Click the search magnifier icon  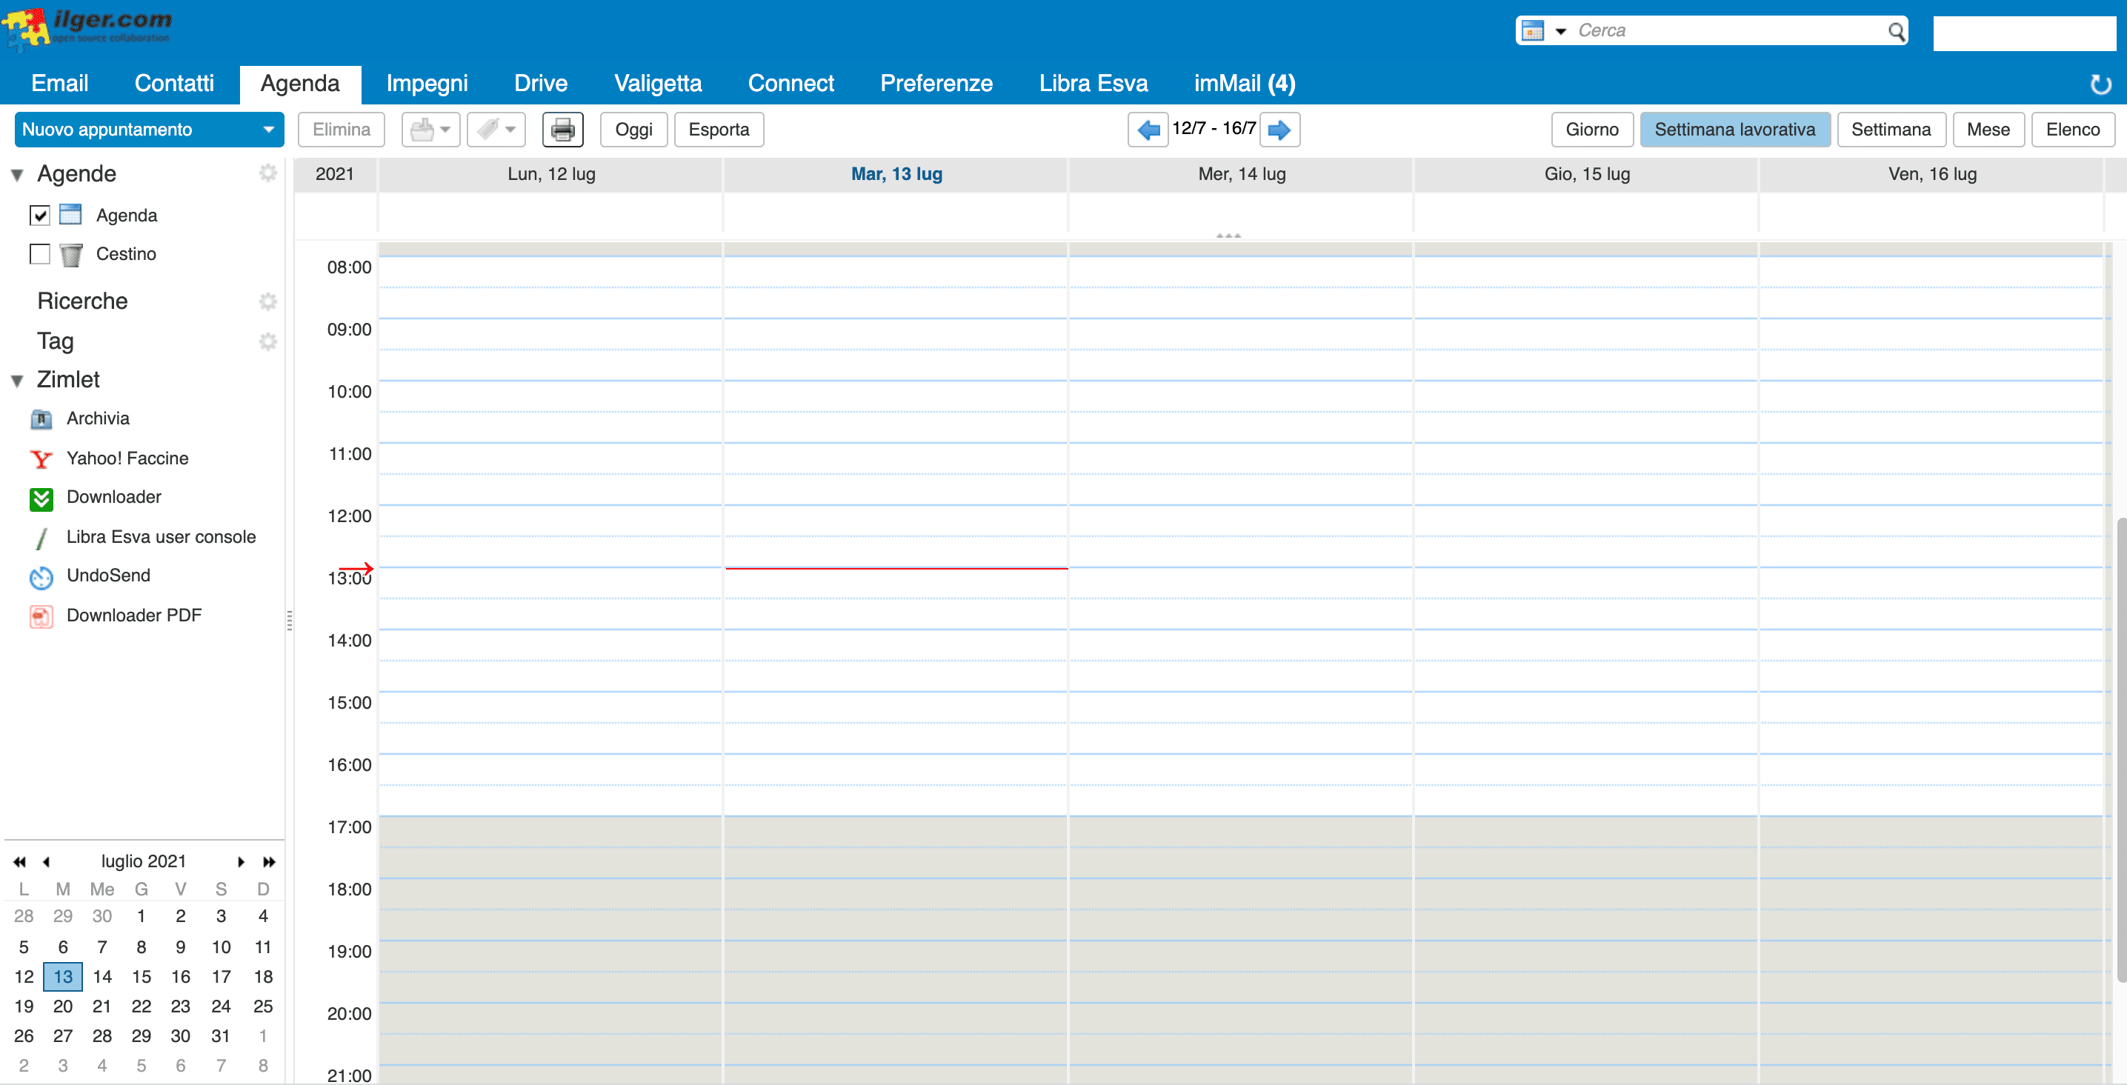[x=1896, y=31]
